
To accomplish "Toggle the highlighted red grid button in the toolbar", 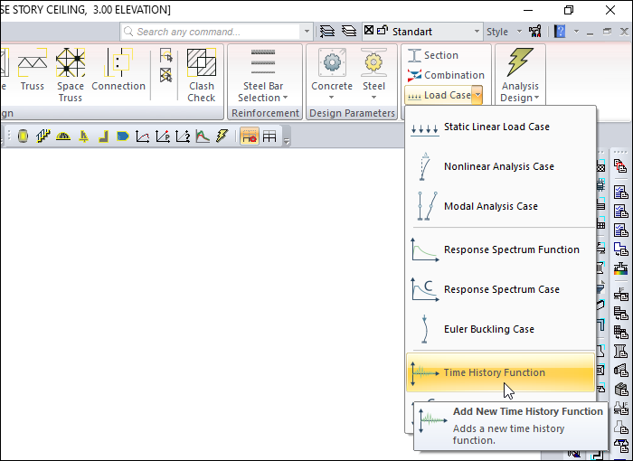I will (248, 136).
